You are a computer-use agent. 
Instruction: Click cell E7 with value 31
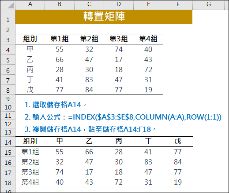pos(148,80)
